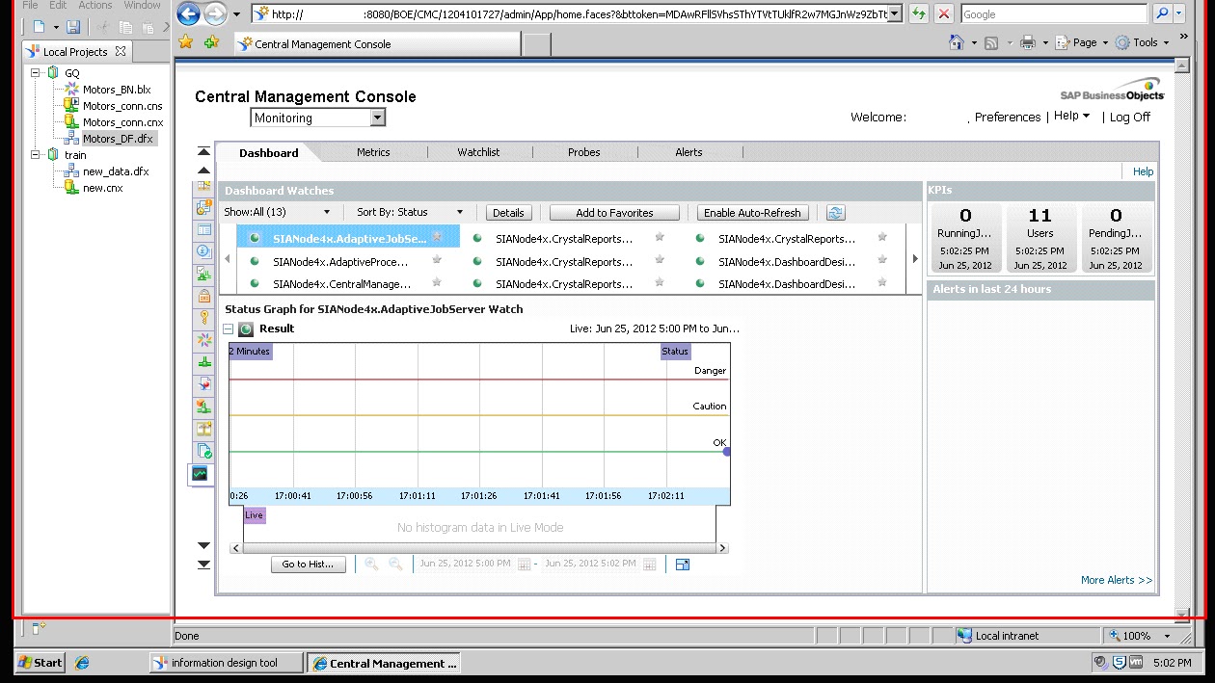Click the Save icon in Information Design Tool toolbar
This screenshot has height=683, width=1215.
pyautogui.click(x=75, y=26)
